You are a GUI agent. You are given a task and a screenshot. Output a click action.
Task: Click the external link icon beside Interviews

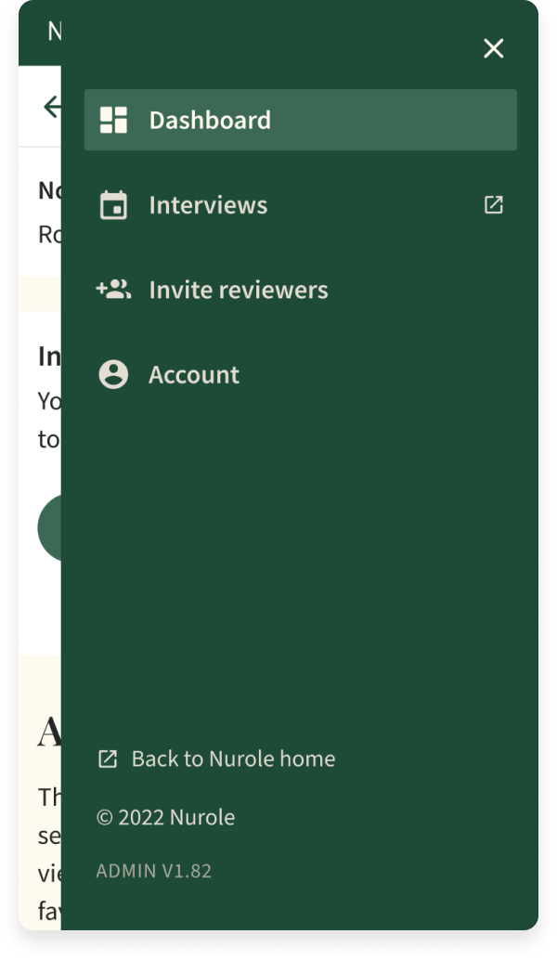click(493, 204)
